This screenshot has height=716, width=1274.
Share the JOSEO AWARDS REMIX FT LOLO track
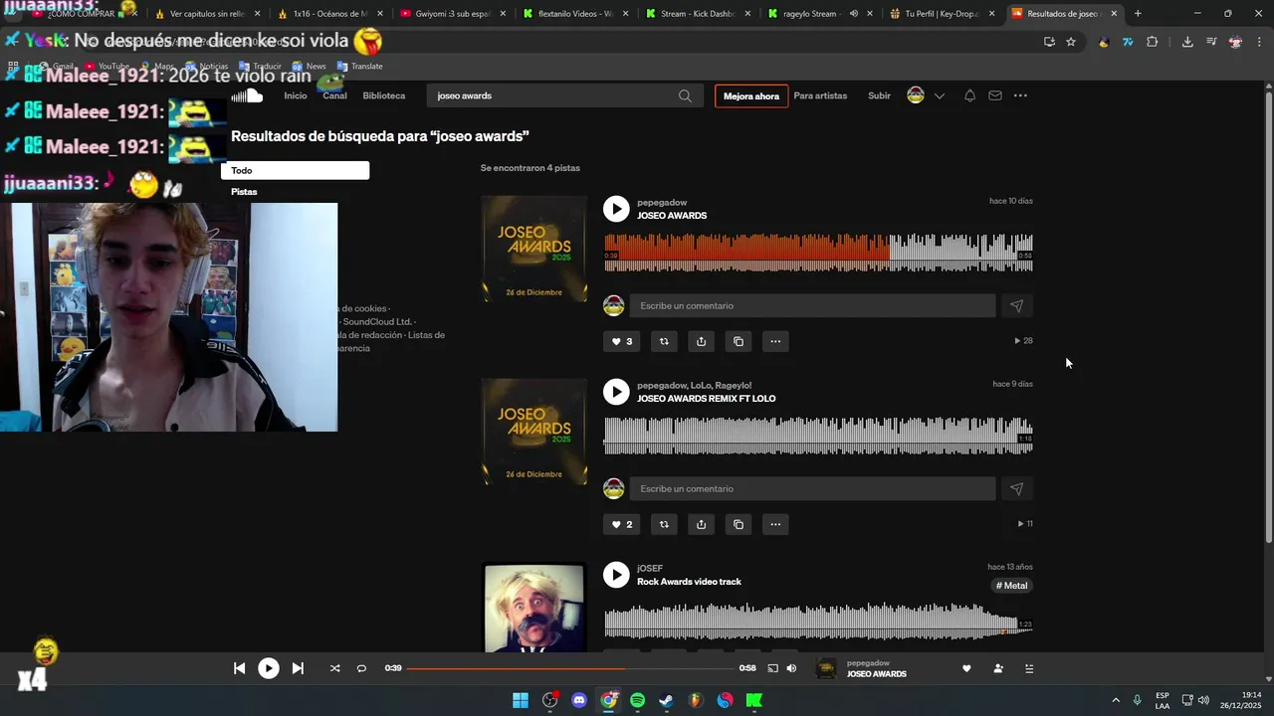(x=701, y=524)
